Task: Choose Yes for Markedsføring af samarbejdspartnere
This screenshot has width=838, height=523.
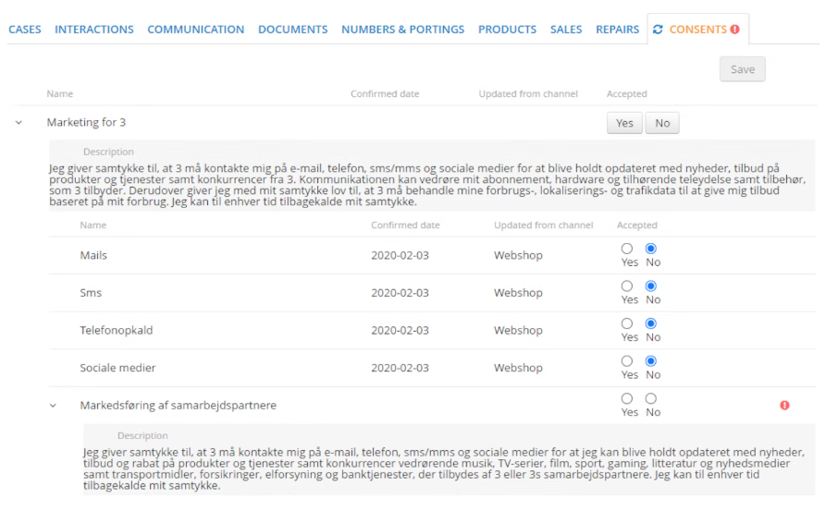Action: (627, 398)
